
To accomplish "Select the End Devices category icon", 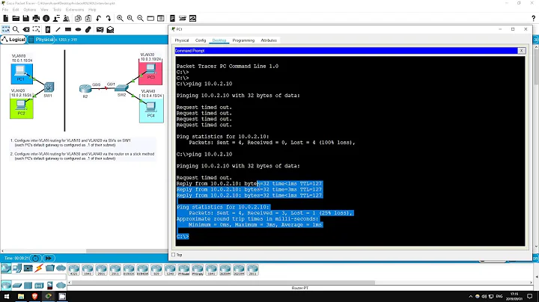I will pos(16,268).
